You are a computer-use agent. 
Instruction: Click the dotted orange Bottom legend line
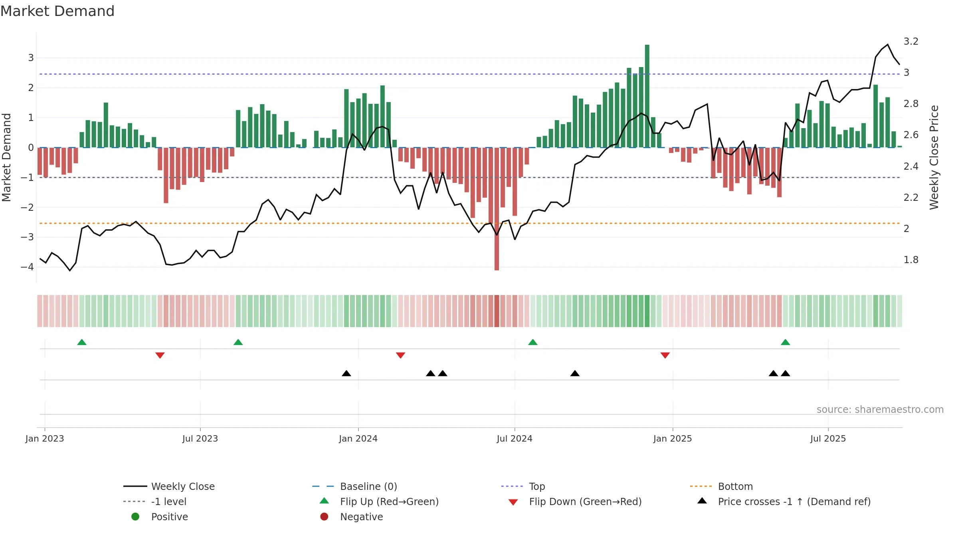pos(702,486)
